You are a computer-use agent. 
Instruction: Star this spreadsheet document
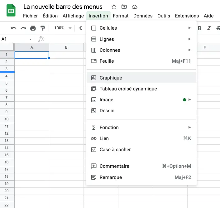tap(114, 7)
